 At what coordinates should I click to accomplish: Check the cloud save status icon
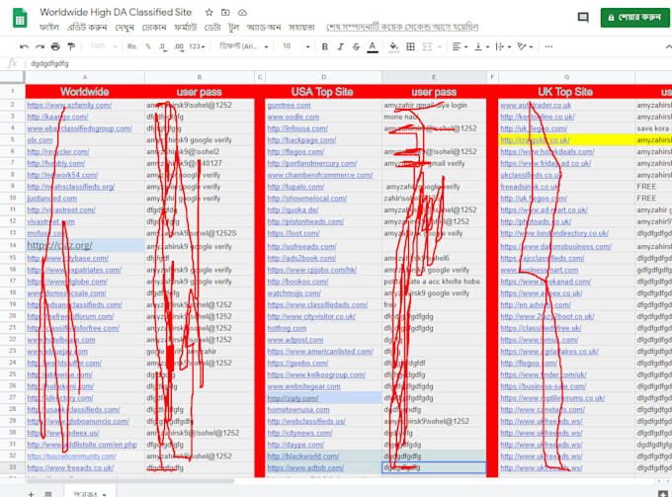[x=242, y=13]
